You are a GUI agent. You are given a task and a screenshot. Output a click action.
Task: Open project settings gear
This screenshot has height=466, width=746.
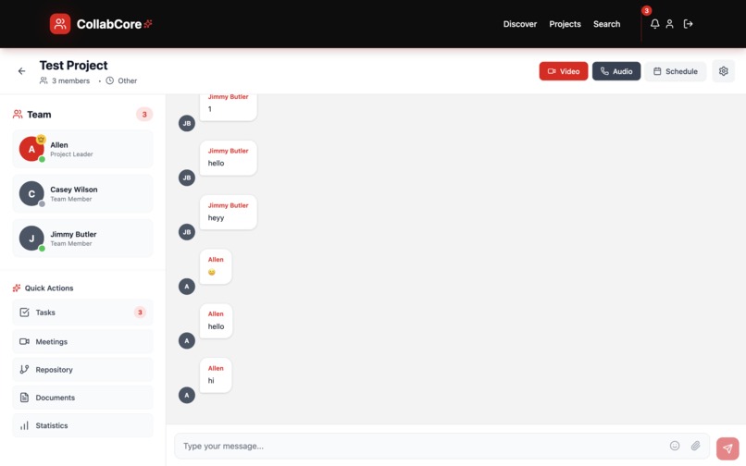pyautogui.click(x=723, y=71)
